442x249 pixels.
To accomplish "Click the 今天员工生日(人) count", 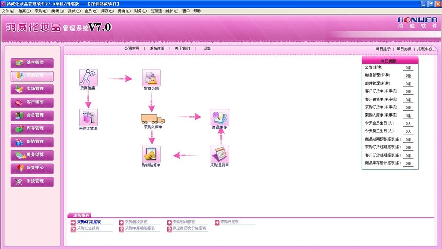I will [x=408, y=131].
